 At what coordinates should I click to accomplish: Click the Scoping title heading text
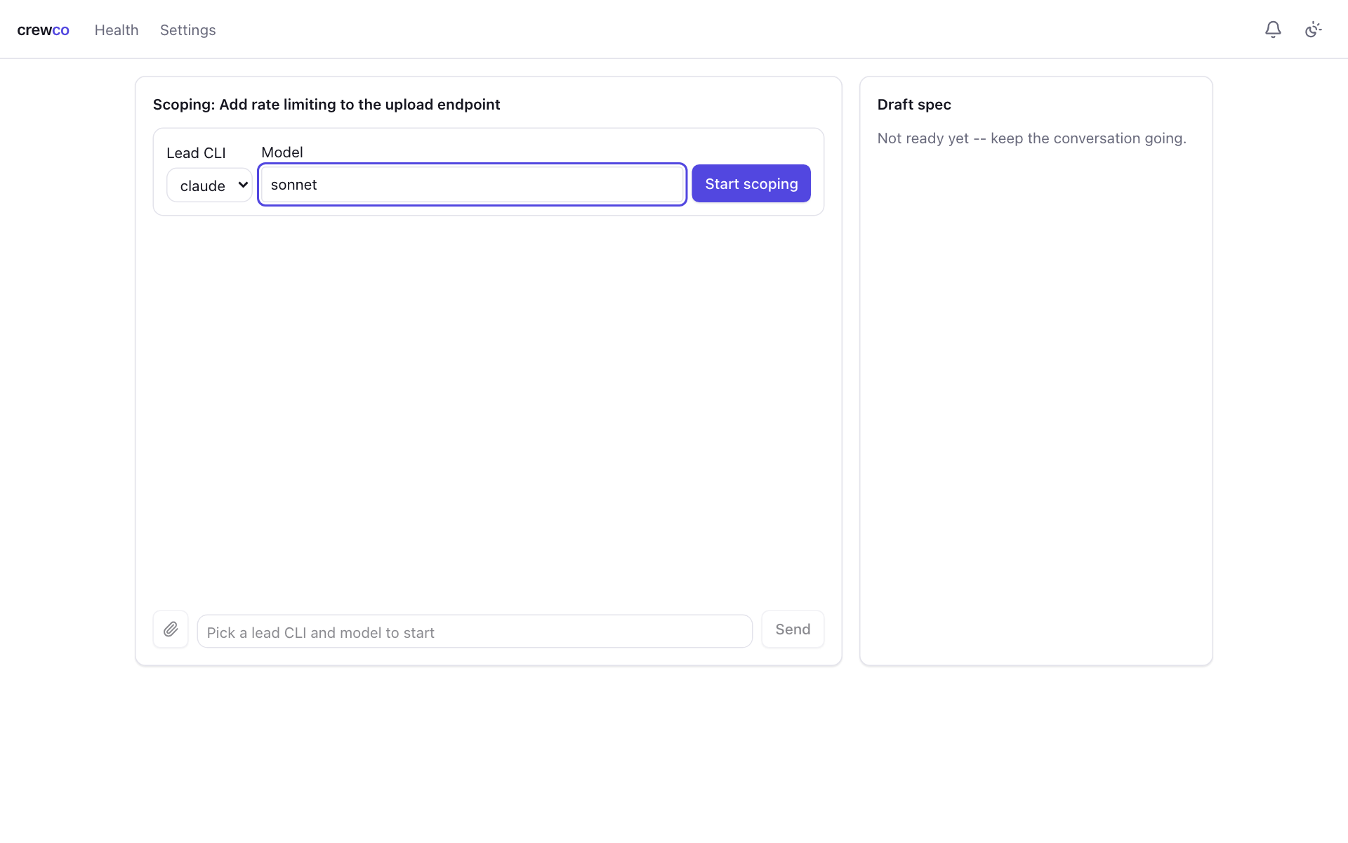point(326,105)
